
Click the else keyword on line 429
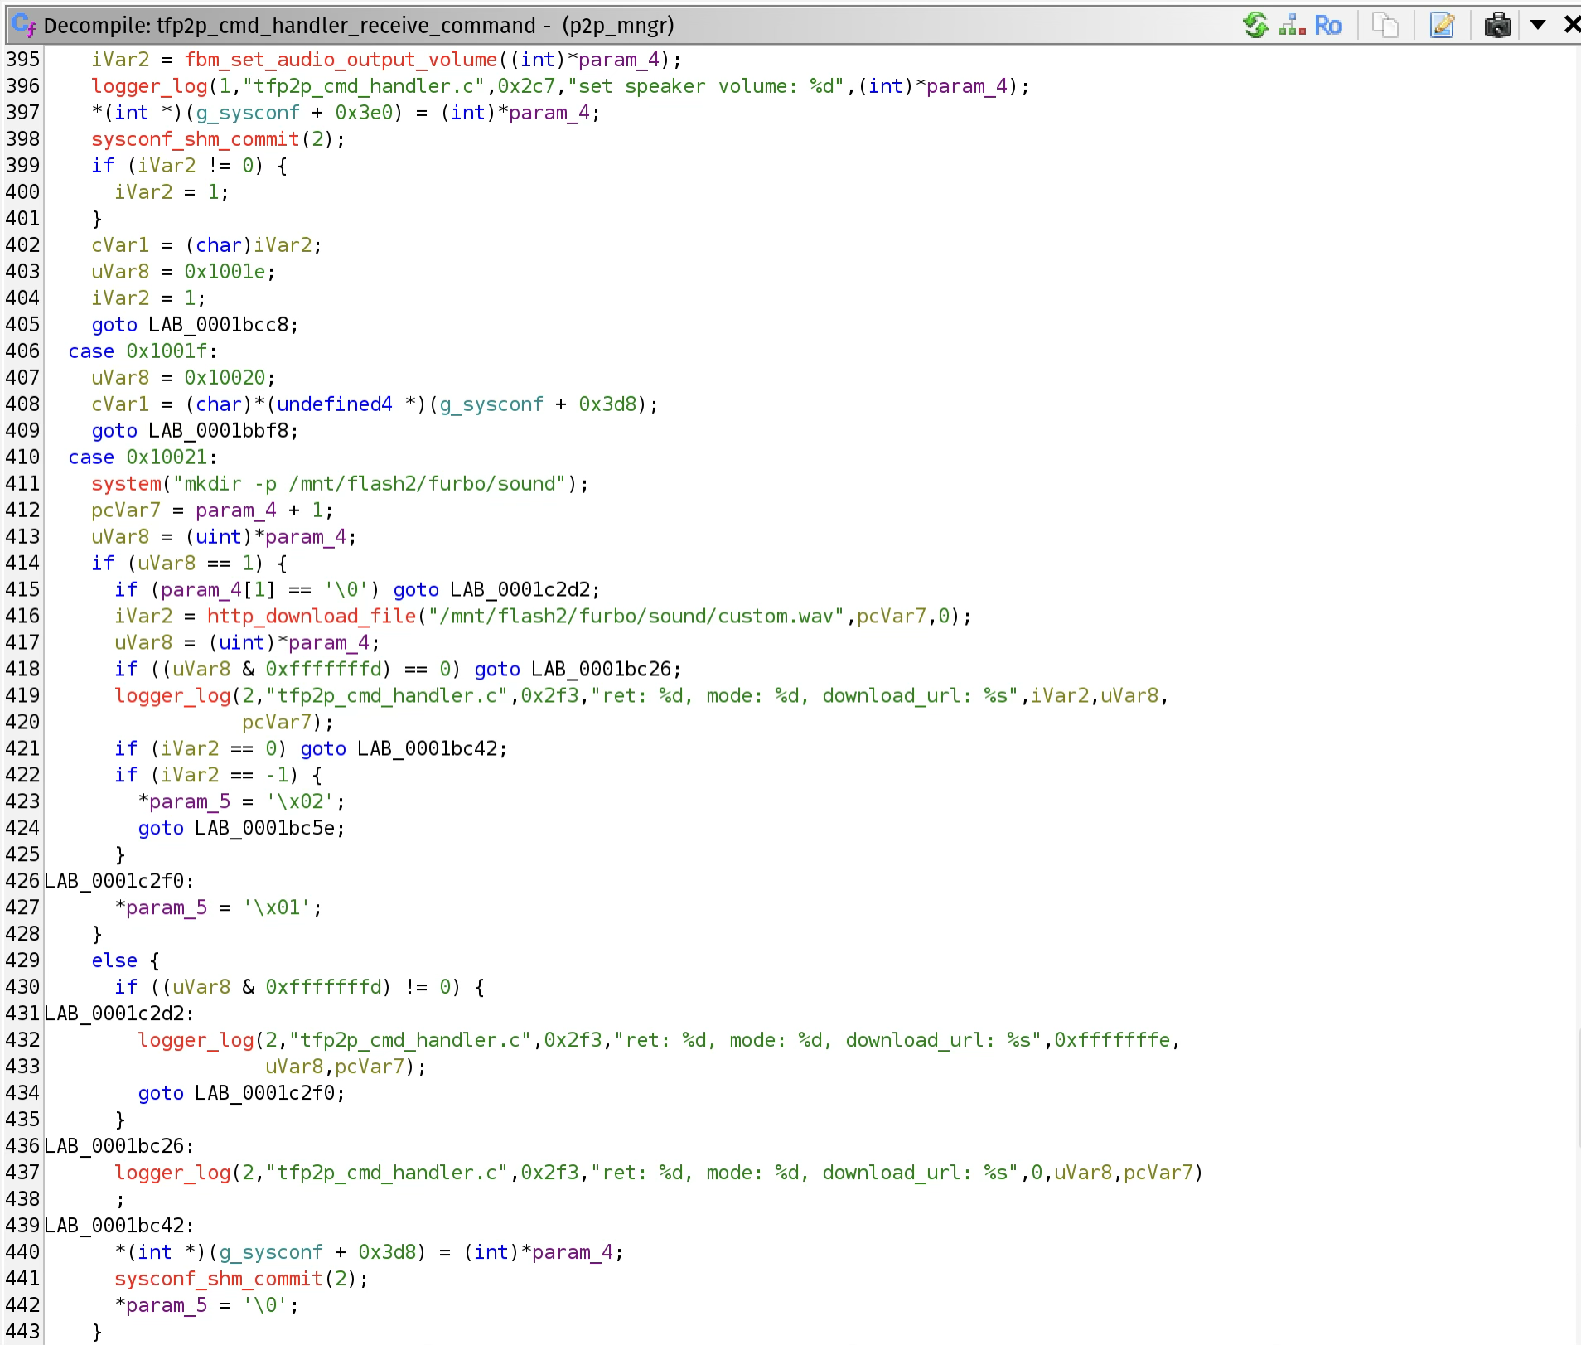coord(114,960)
